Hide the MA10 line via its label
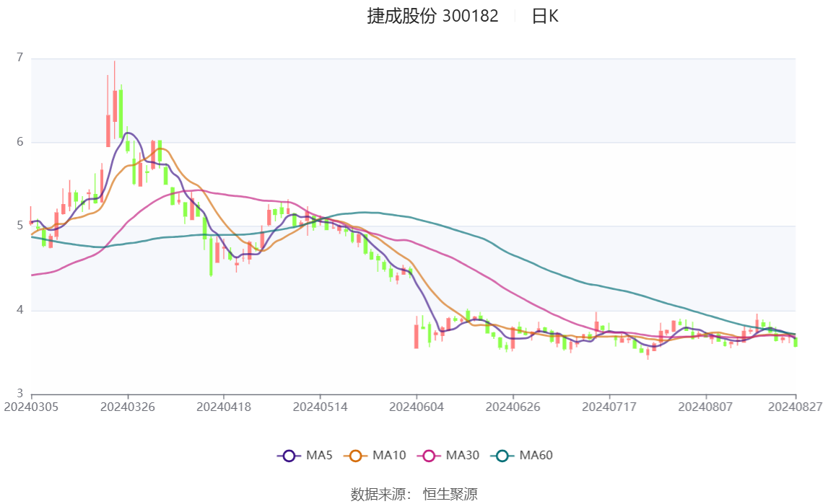Screen dimensions: 828x504 click(x=389, y=456)
